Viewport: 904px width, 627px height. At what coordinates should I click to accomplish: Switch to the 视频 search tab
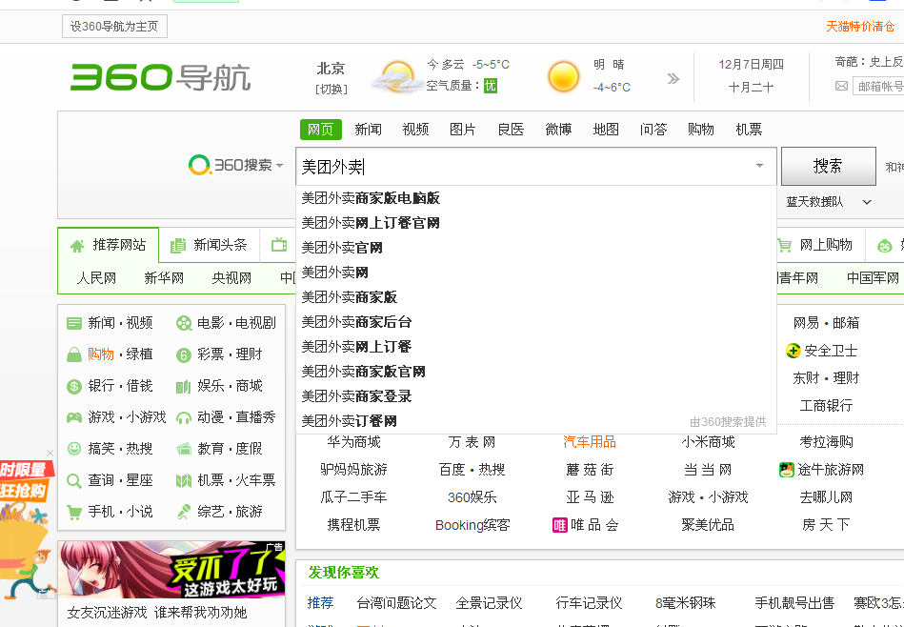click(x=415, y=130)
